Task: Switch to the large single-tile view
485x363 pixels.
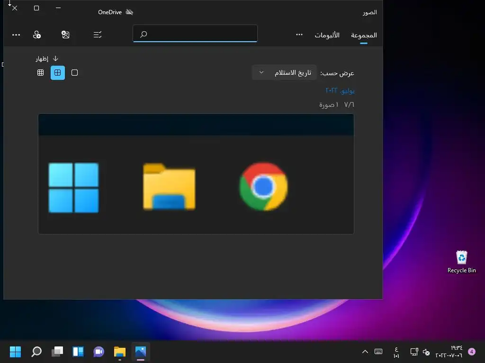Action: [x=74, y=72]
